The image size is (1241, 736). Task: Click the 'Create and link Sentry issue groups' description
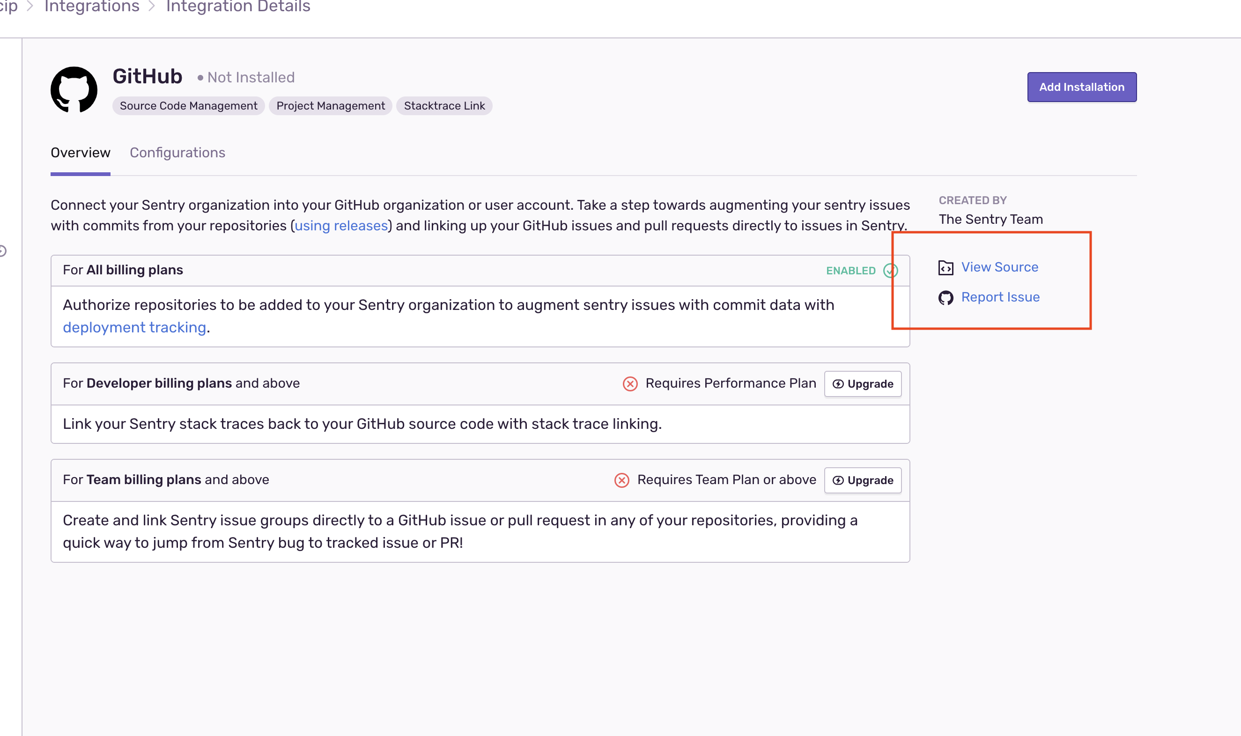[460, 531]
